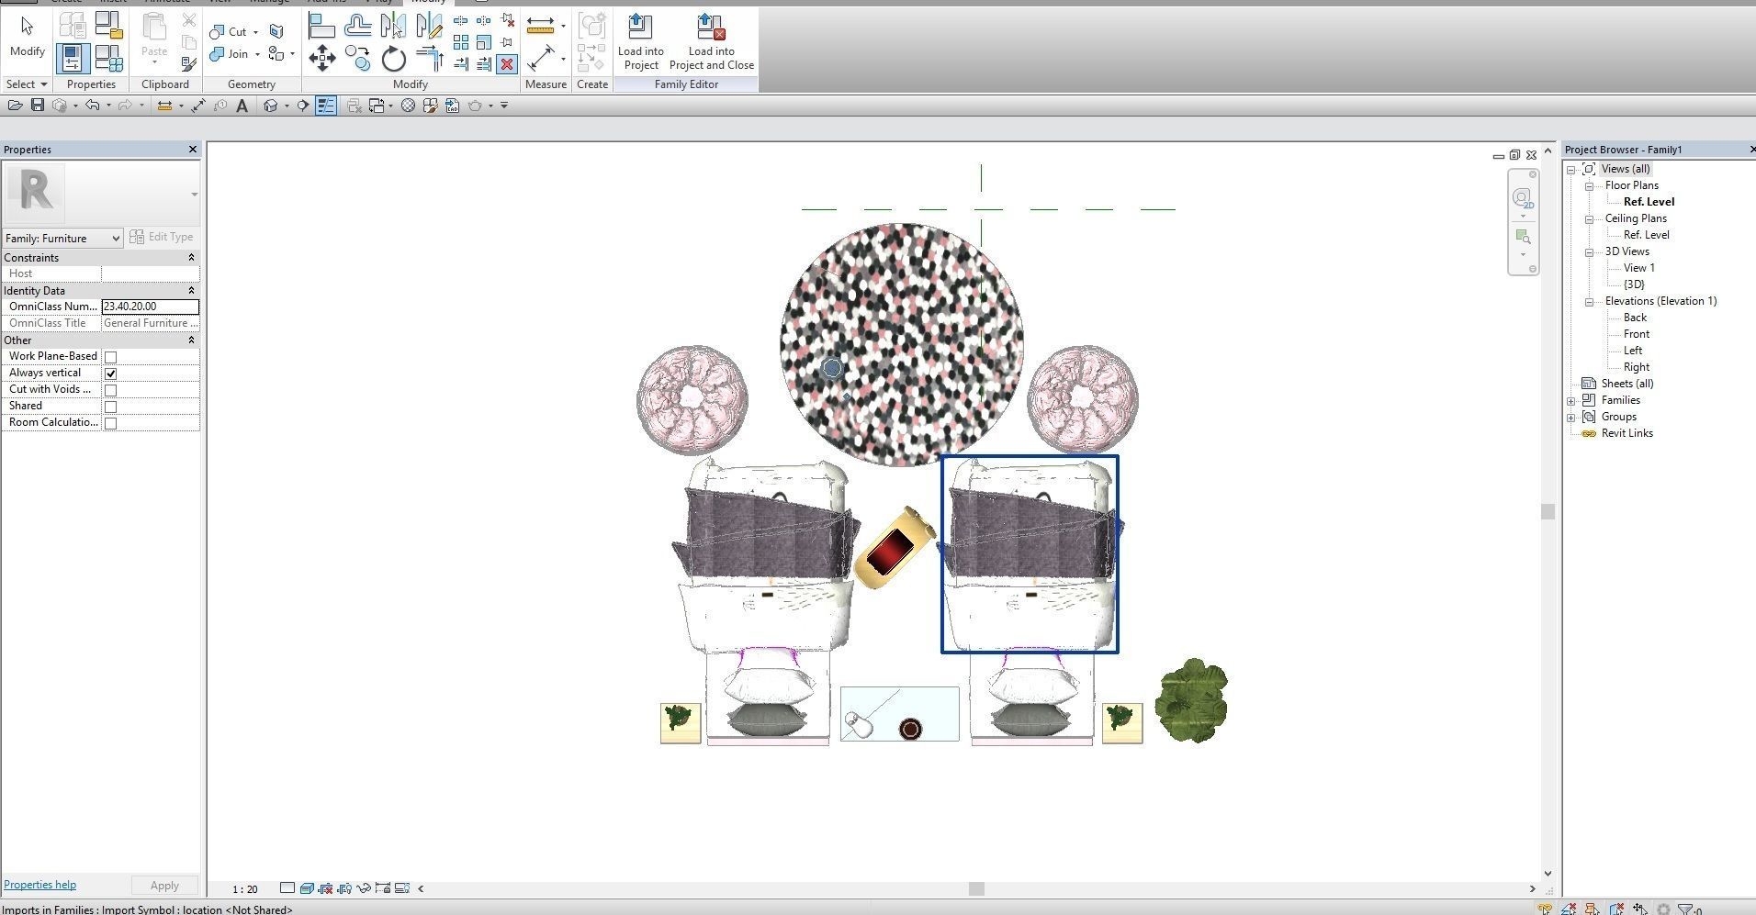Image resolution: width=1756 pixels, height=915 pixels.
Task: Click the OmniClass Number input field
Action: (x=151, y=307)
